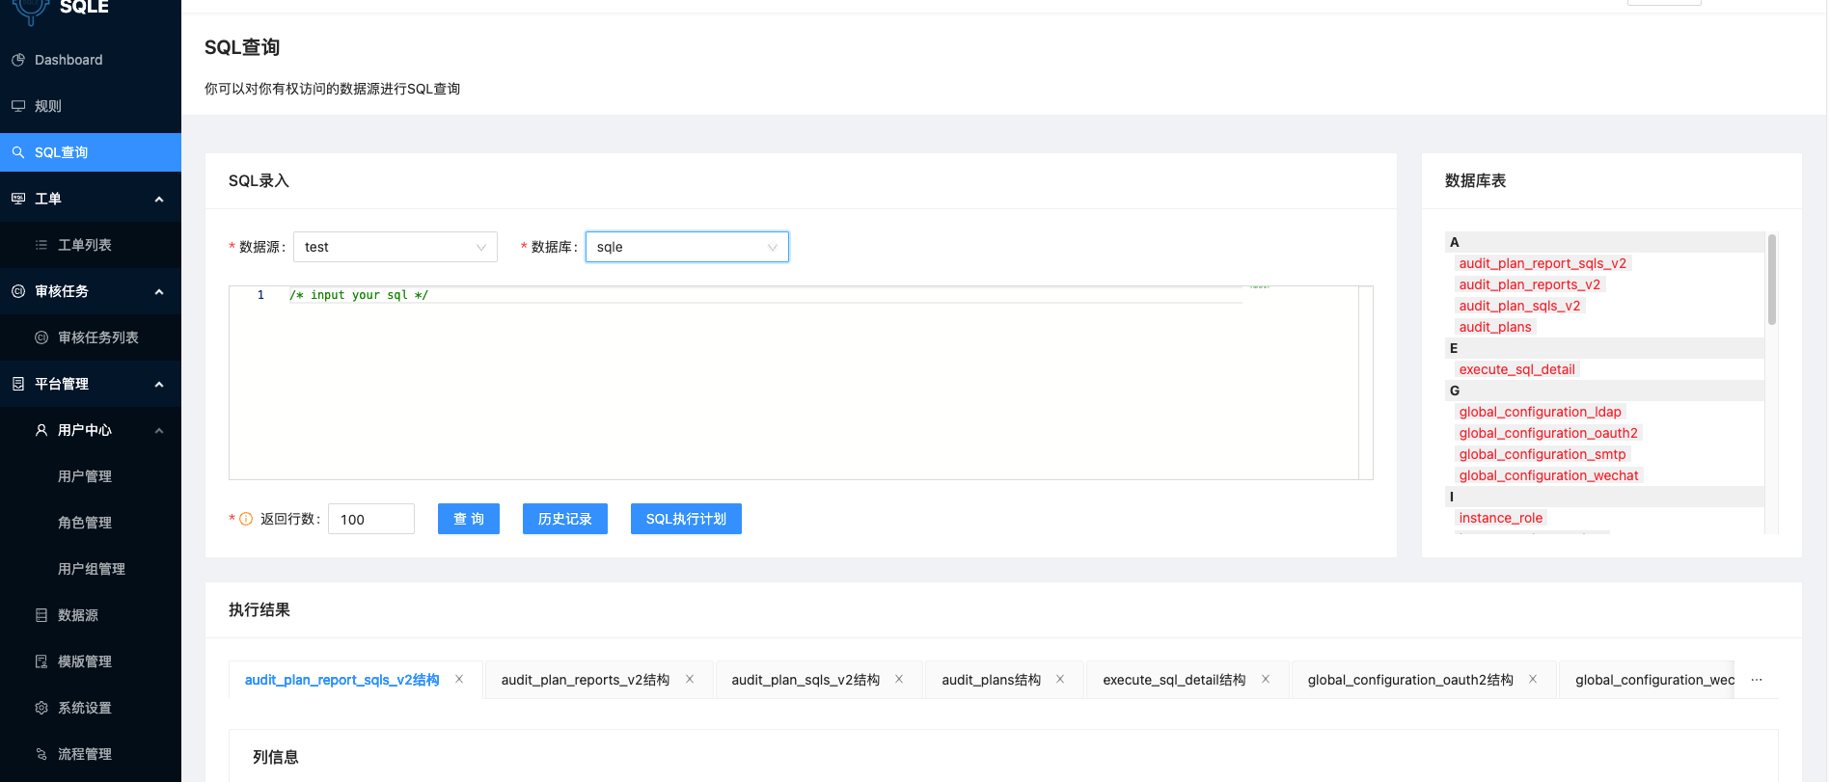Image resolution: width=1829 pixels, height=782 pixels.
Task: Collapse the 用户中心 submenu
Action: coord(159,431)
